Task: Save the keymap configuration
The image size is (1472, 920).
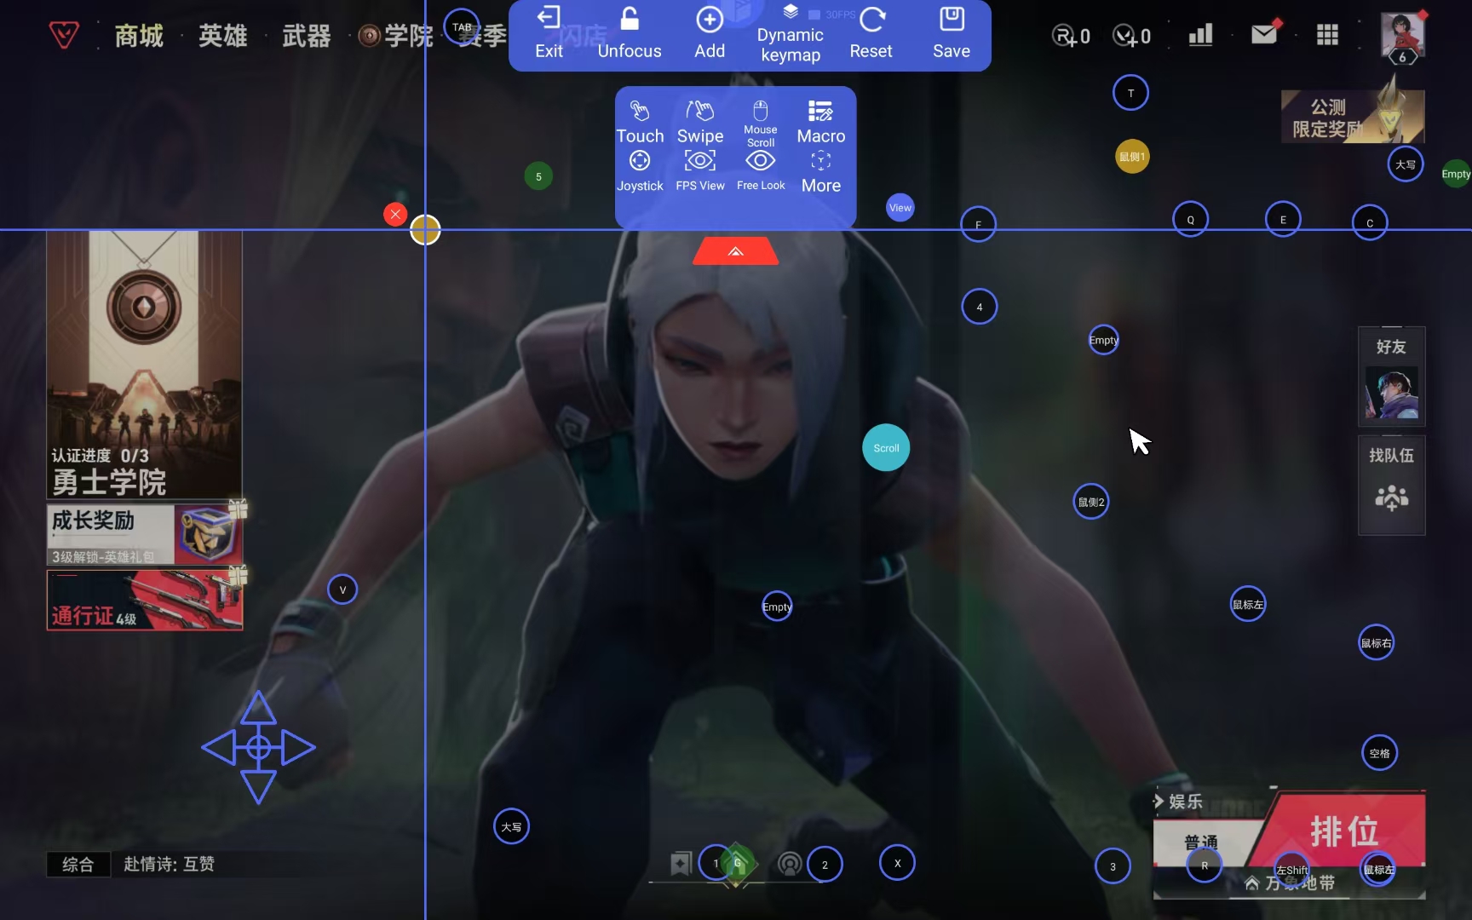Action: pos(951,34)
